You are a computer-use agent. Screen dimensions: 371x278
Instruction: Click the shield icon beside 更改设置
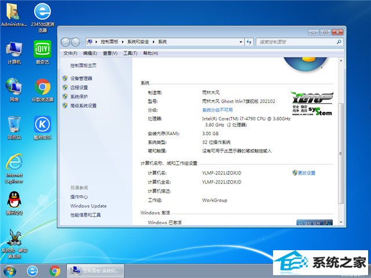[294, 173]
